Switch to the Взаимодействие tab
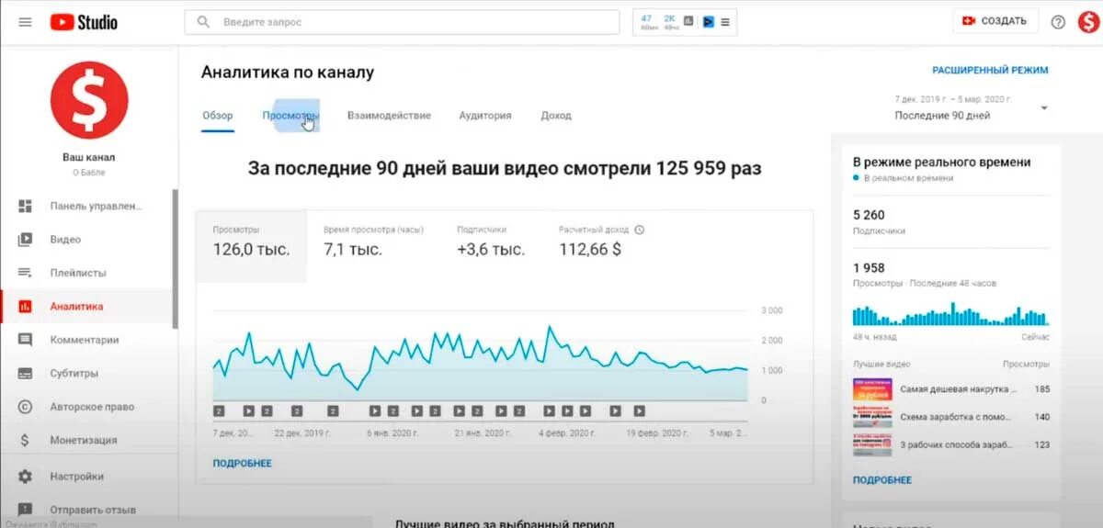The height and width of the screenshot is (528, 1103). click(389, 116)
